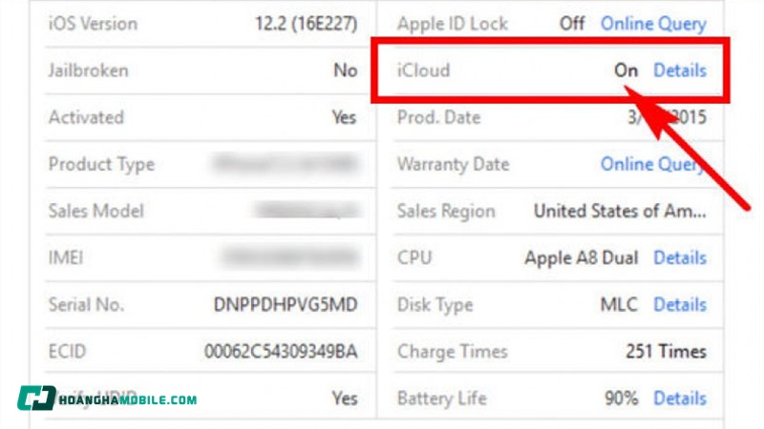Select the serial number DNPPDHPVG5MD

coord(286,305)
